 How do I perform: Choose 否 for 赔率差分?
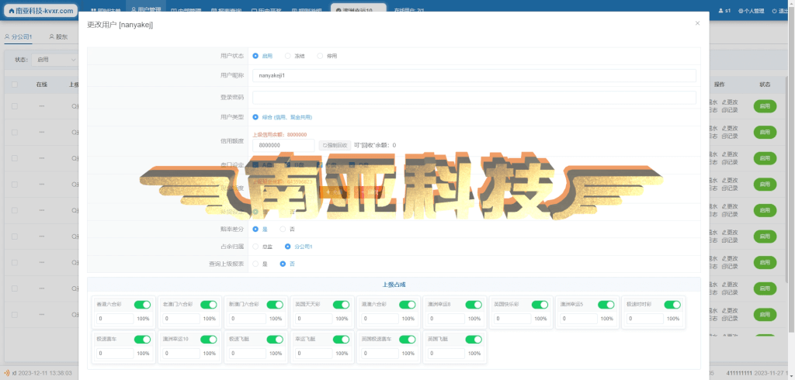click(283, 229)
